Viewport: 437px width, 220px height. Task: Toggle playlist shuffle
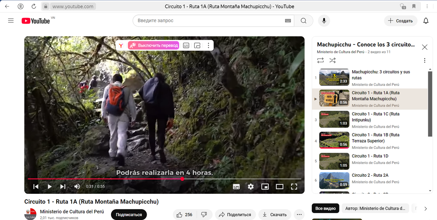click(x=332, y=60)
